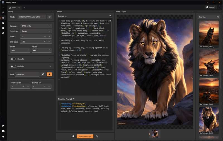This screenshot has height=141, width=223.
Task: Decrease Steps with the down arrow
Action: pyautogui.click(x=49, y=37)
